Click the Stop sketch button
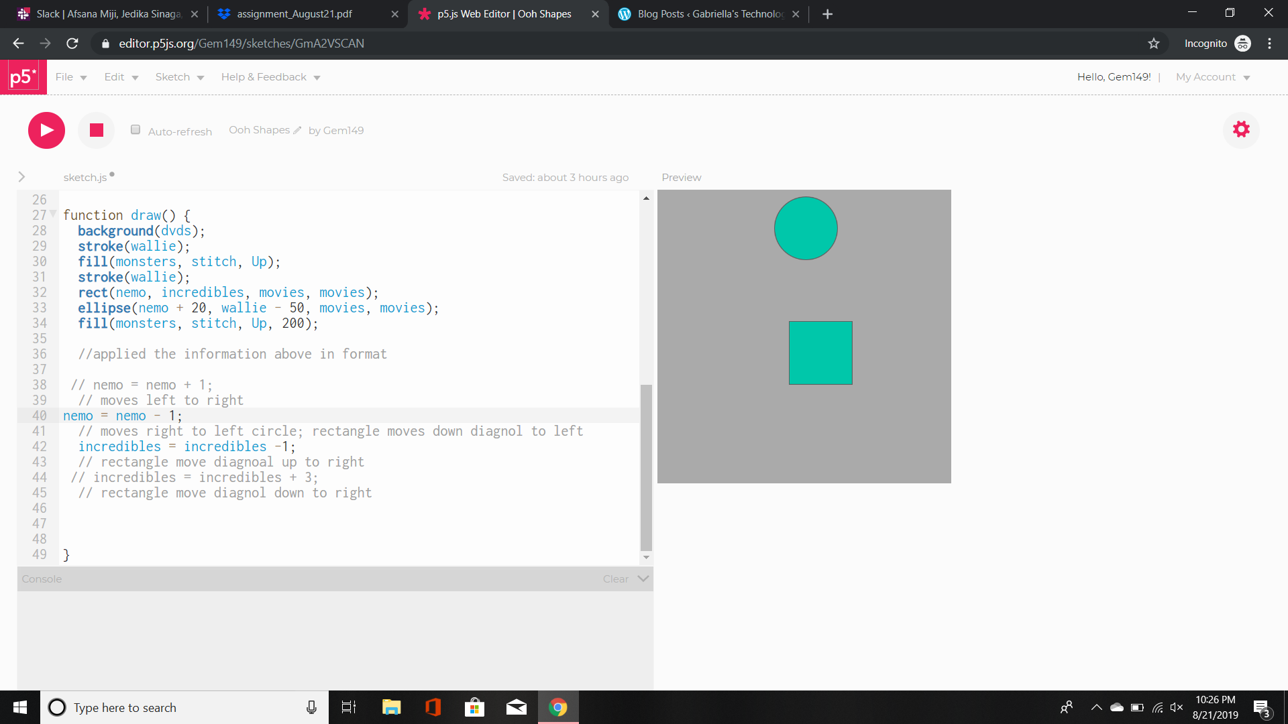 [97, 130]
